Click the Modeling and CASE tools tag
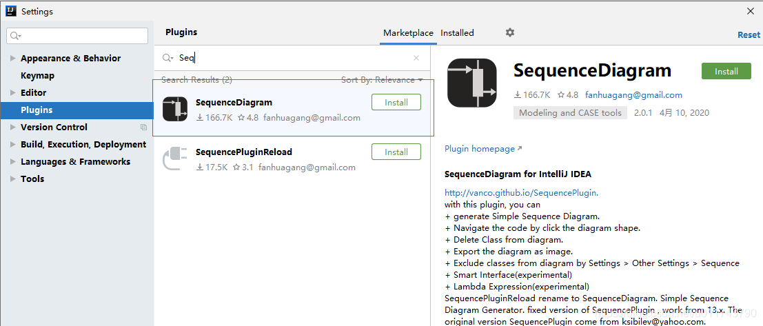The image size is (763, 326). pos(570,113)
